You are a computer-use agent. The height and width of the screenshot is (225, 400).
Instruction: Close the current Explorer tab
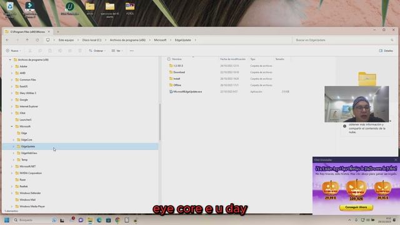click(49, 32)
